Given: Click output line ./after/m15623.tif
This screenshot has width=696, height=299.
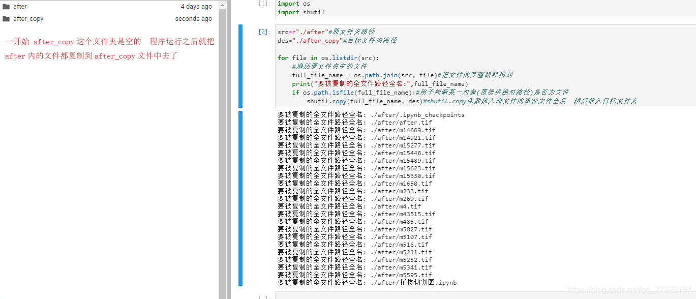Looking at the screenshot, I should 356,168.
